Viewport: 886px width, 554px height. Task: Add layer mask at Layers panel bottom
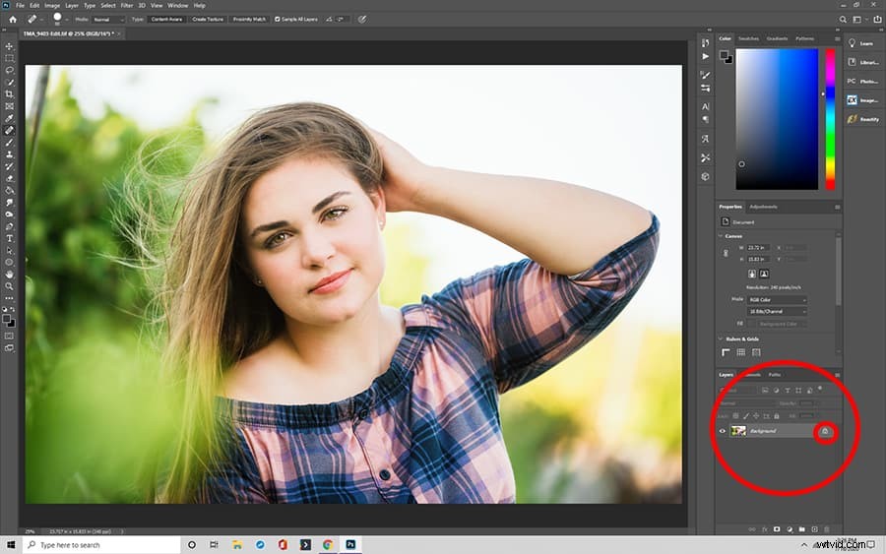[x=777, y=529]
